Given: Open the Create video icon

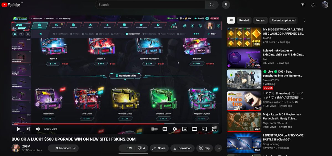Looking at the screenshot, I should (303, 5).
